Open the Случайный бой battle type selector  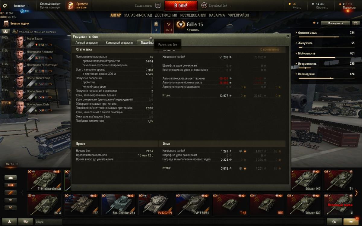click(x=215, y=6)
